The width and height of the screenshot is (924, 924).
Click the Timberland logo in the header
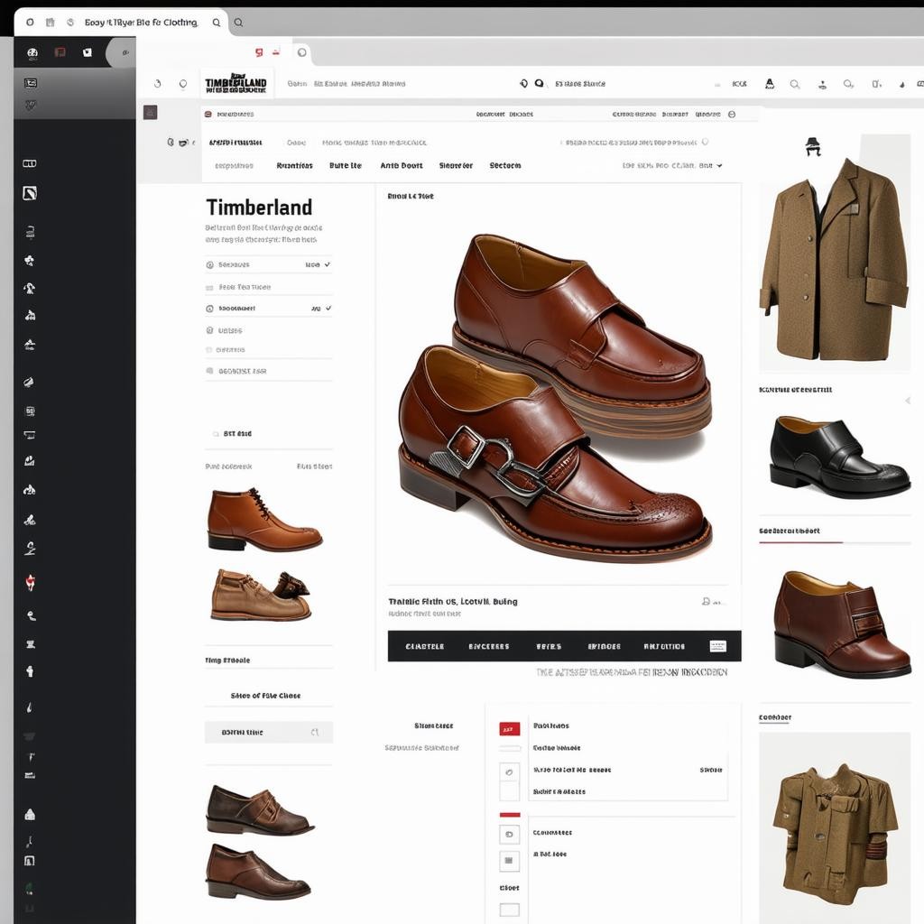(236, 83)
